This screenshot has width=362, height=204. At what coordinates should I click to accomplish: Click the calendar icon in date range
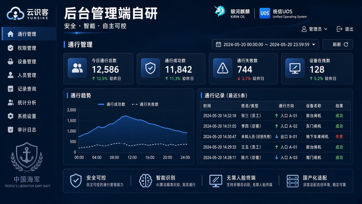coord(219,44)
